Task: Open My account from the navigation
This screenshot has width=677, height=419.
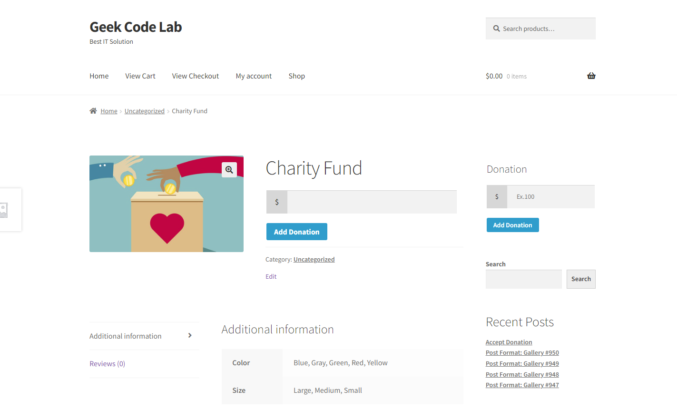Action: tap(254, 76)
